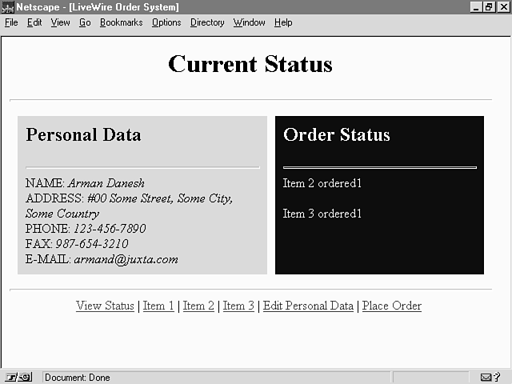Click the Item 3 link

tap(238, 306)
